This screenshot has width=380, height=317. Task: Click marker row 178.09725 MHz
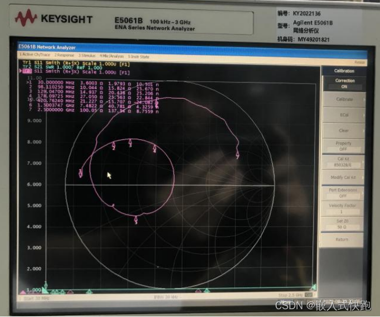pyautogui.click(x=93, y=97)
